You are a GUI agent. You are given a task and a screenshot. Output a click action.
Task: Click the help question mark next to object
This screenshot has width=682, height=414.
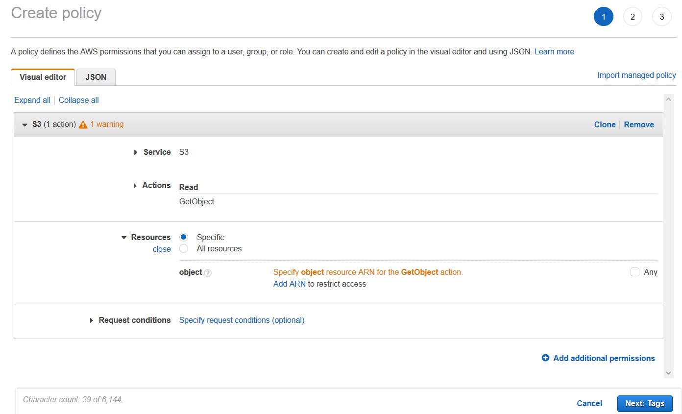pyautogui.click(x=208, y=273)
